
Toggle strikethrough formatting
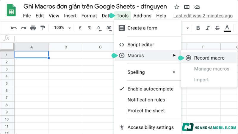[x=217, y=28]
